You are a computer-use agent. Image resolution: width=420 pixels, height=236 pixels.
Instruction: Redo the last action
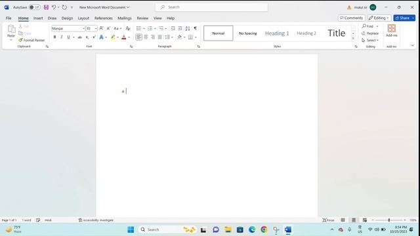(64, 7)
